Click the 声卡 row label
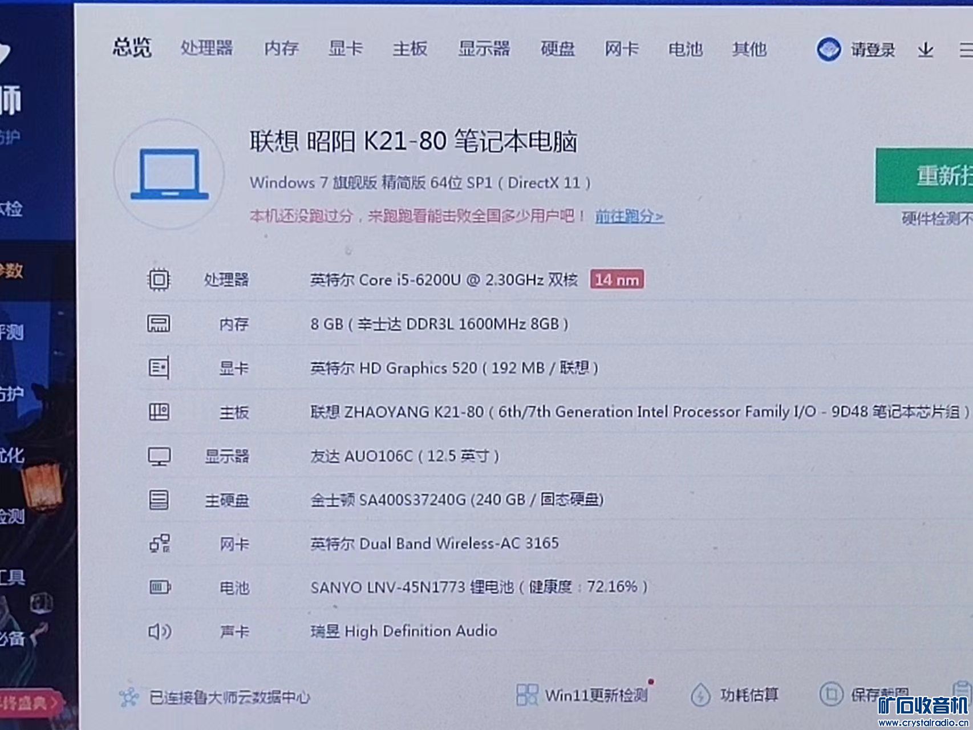 234,631
